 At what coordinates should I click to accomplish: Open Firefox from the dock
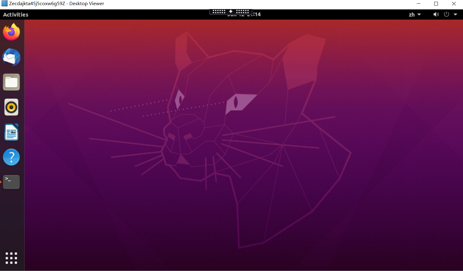11,32
